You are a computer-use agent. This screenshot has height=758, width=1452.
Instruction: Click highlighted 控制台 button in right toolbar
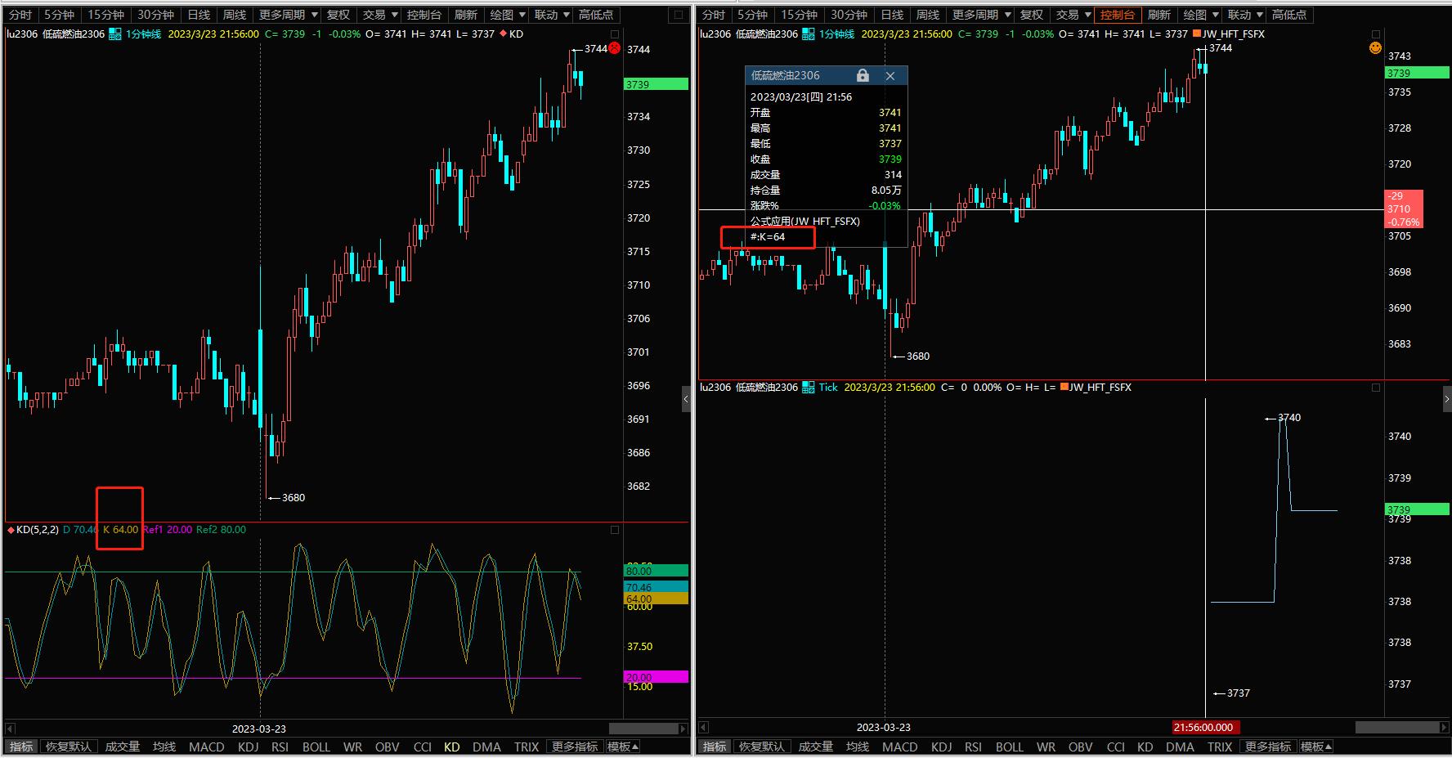tap(1118, 15)
